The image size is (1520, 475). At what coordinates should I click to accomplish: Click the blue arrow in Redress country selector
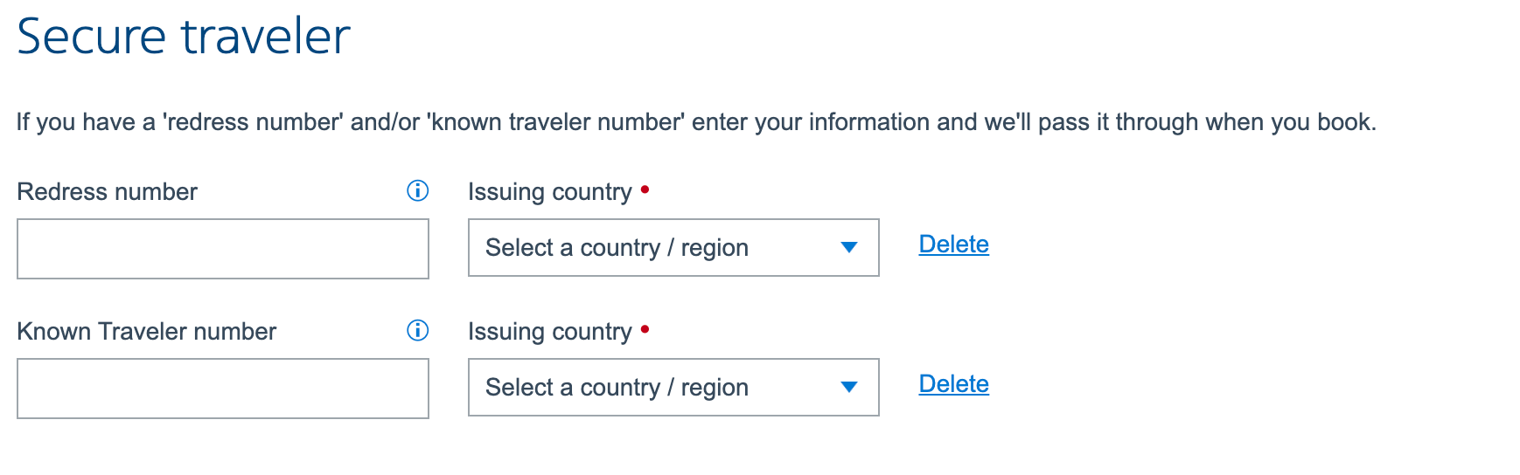tap(848, 248)
